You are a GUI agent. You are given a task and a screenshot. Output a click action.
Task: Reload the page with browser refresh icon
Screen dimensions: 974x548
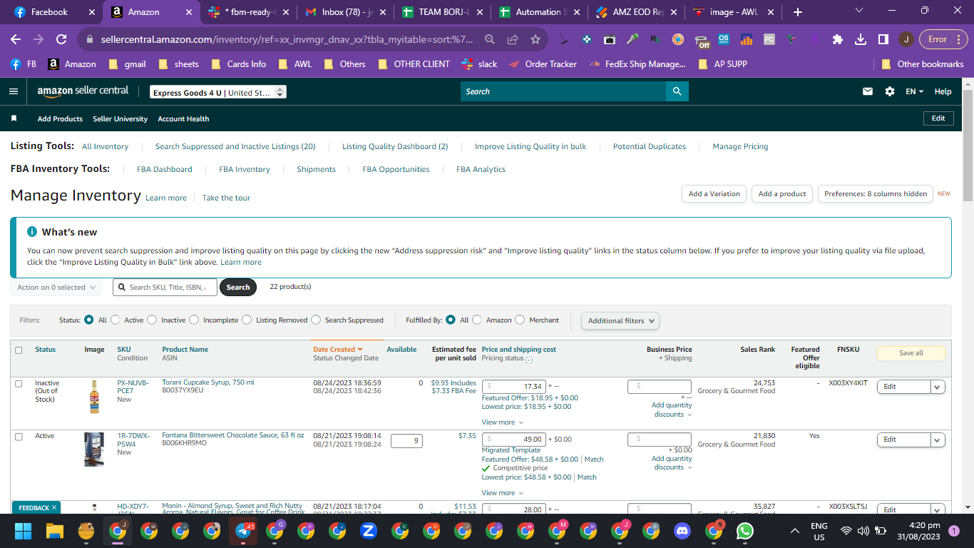point(61,40)
